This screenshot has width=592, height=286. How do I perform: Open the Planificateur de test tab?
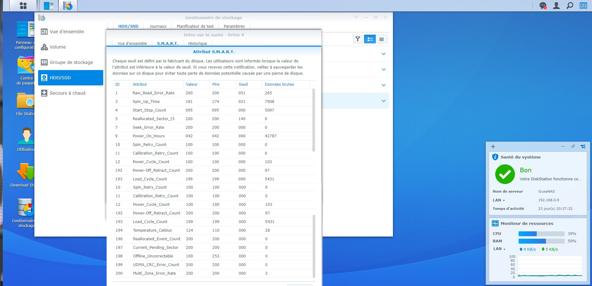click(195, 26)
